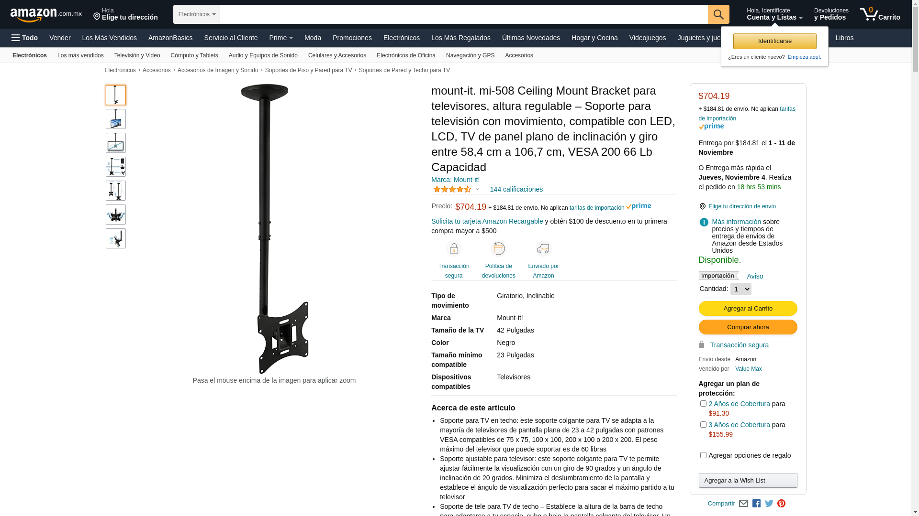Click the main search input field
The image size is (919, 516).
464,14
